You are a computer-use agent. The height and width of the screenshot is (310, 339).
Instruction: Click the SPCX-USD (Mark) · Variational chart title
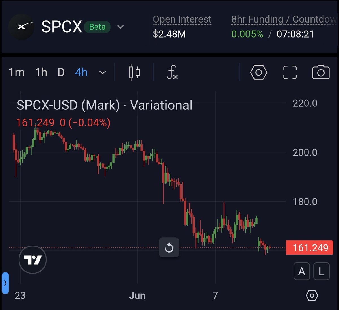(x=105, y=105)
